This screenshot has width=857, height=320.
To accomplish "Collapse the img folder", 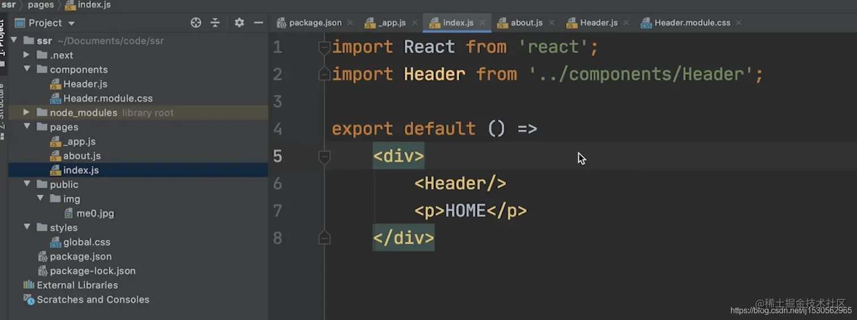I will click(40, 199).
